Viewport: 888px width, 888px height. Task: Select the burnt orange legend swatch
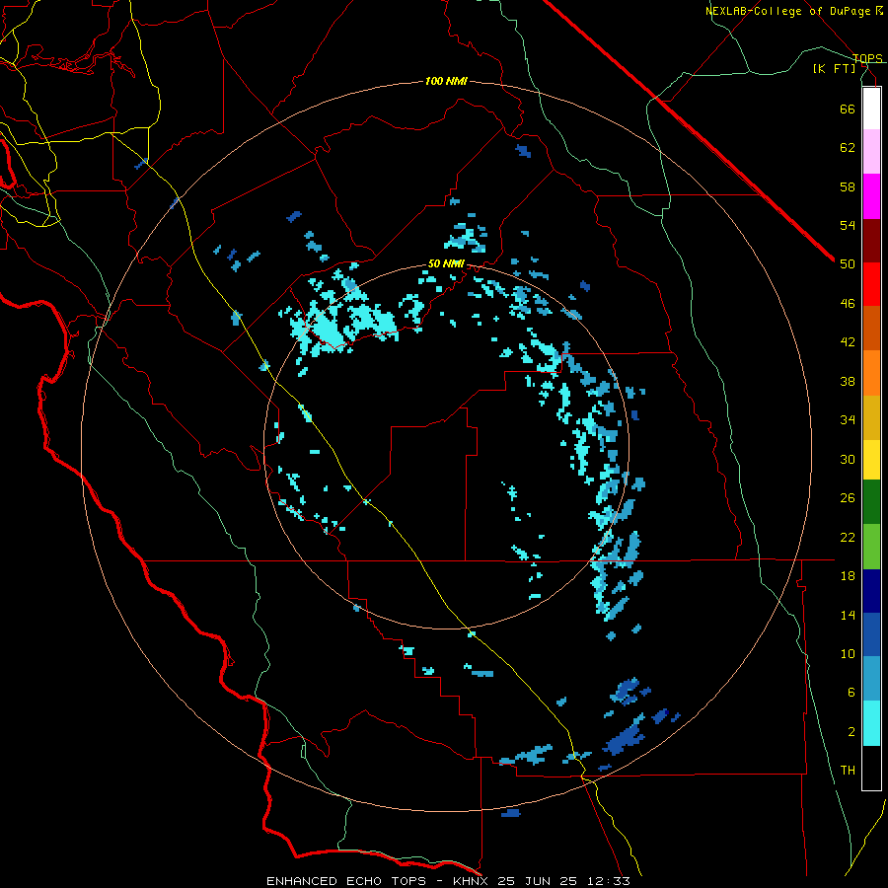point(871,329)
